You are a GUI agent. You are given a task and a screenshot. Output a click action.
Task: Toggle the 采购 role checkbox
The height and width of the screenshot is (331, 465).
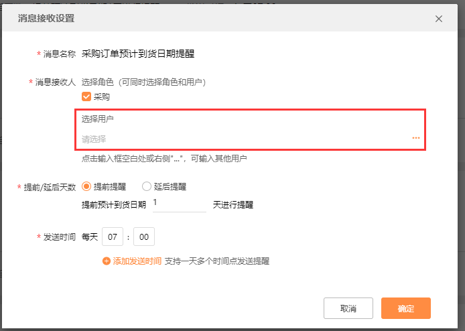tap(86, 96)
